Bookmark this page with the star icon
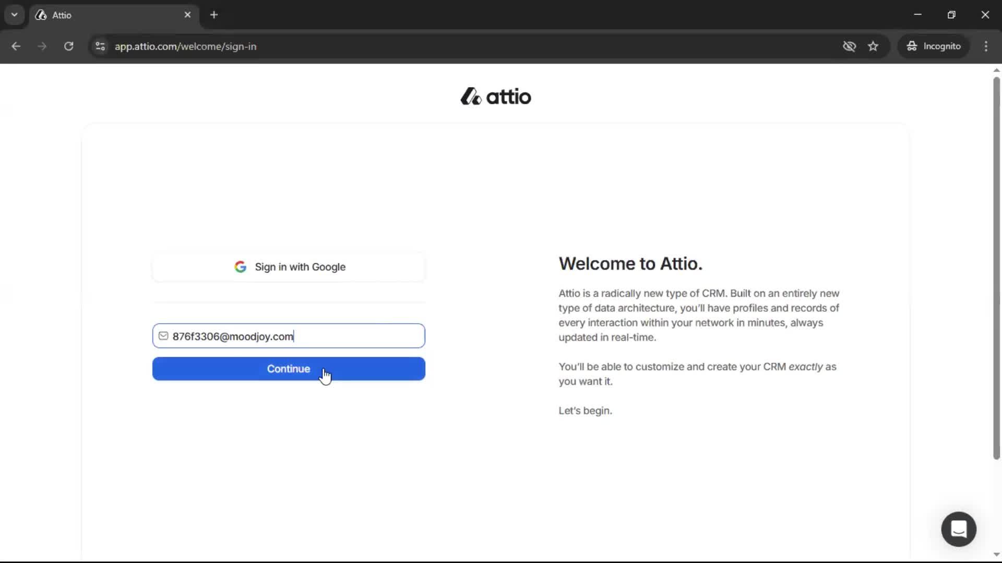 (873, 46)
